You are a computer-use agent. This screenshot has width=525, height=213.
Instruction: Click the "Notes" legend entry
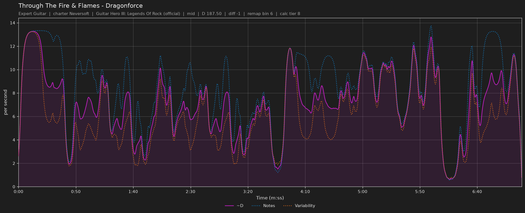pos(264,206)
